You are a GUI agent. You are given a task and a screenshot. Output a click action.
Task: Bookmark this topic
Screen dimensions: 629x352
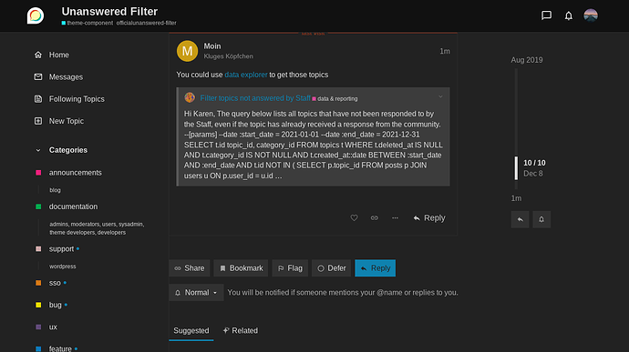[241, 268]
